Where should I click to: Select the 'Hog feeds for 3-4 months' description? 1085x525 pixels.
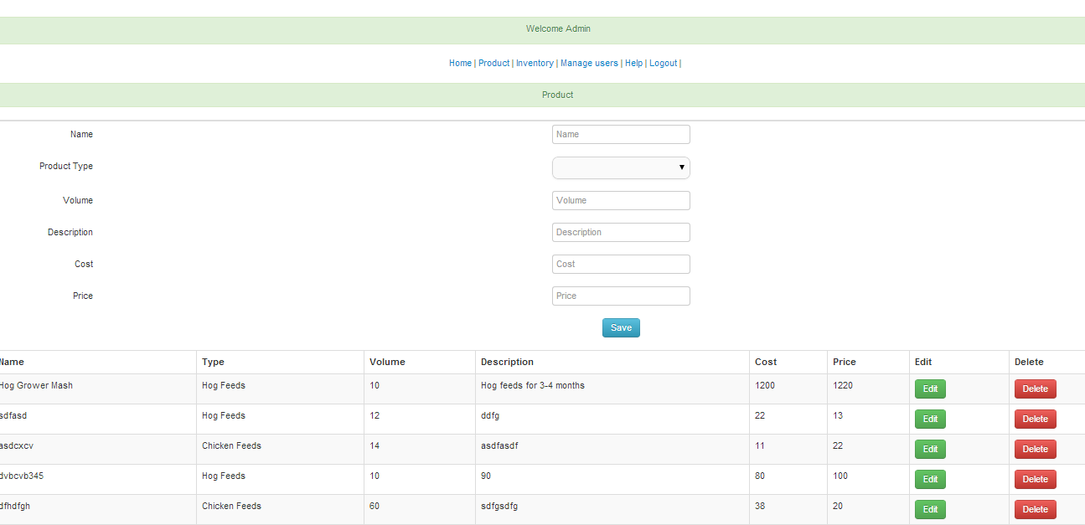coord(533,385)
